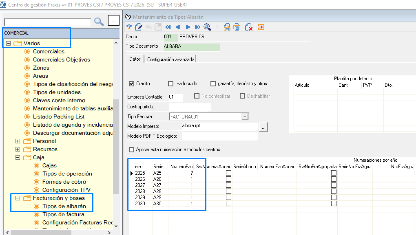416x235 pixels.
Task: Click the menu tree vertical scrollbar
Action: click(116, 146)
